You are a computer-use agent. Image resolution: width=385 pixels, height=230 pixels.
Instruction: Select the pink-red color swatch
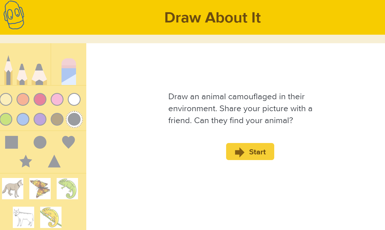pyautogui.click(x=40, y=100)
